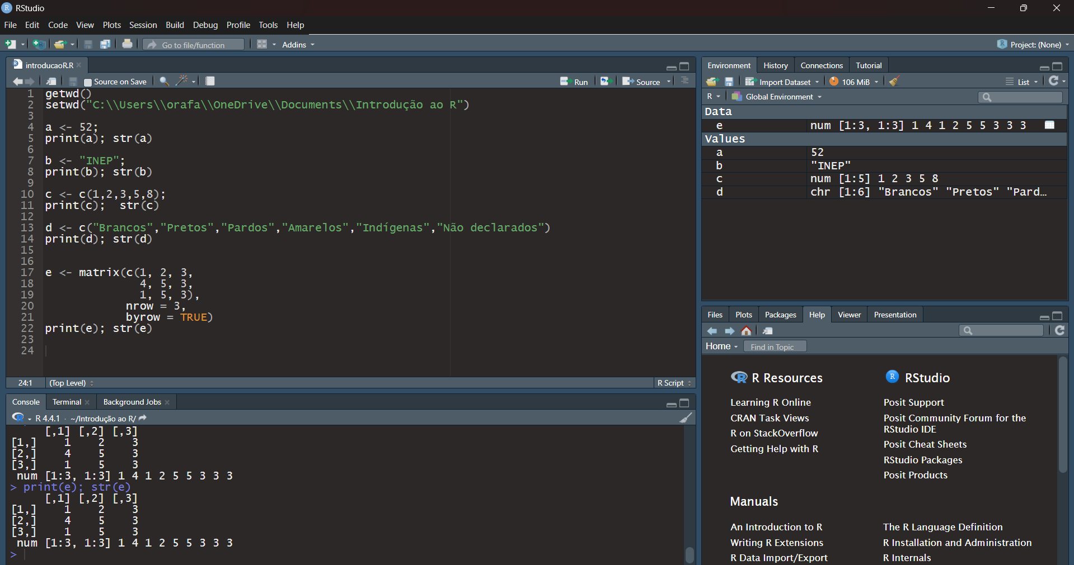The height and width of the screenshot is (565, 1074).
Task: Open the Global Environment dropdown
Action: click(x=777, y=96)
